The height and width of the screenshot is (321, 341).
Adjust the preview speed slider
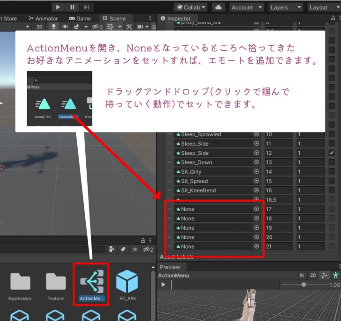(x=304, y=284)
